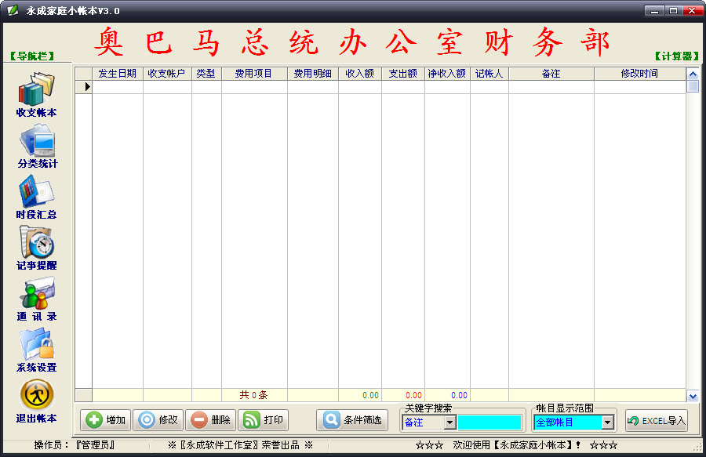This screenshot has height=457, width=706.
Task: Click the red 0.00 expense total
Action: pyautogui.click(x=413, y=395)
